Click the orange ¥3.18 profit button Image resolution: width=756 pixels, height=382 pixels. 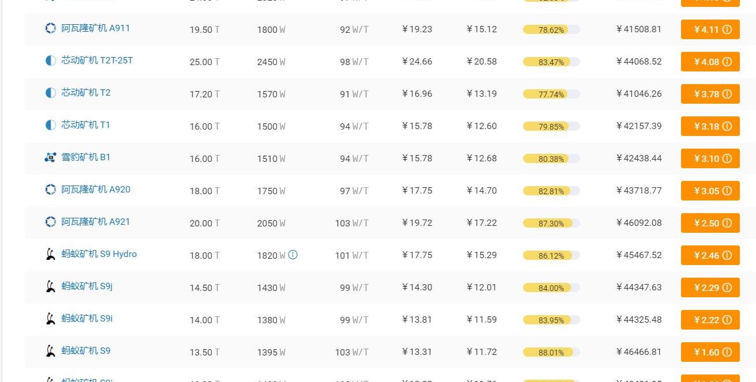click(710, 126)
